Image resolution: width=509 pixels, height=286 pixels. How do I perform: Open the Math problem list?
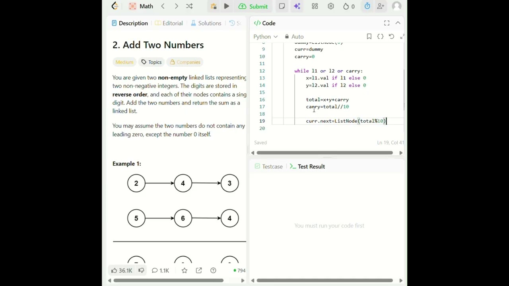point(141,6)
